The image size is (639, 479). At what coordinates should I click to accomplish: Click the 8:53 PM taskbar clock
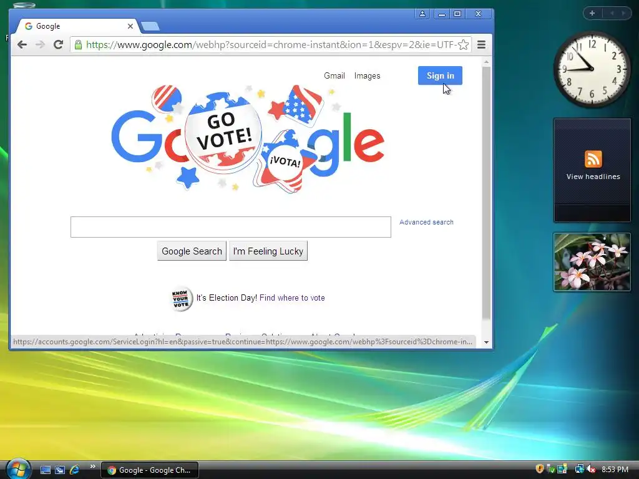[615, 470]
